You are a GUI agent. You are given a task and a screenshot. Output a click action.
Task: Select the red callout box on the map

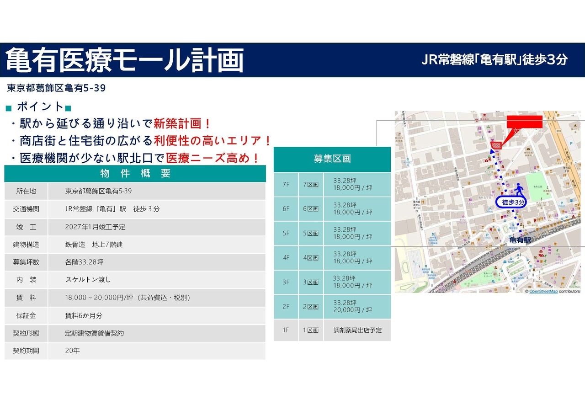click(524, 122)
